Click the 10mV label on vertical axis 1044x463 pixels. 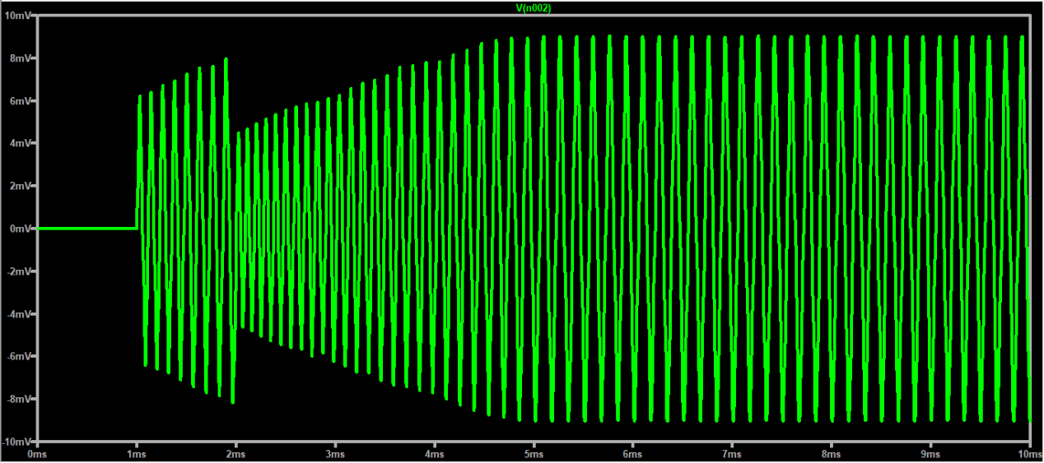point(16,16)
